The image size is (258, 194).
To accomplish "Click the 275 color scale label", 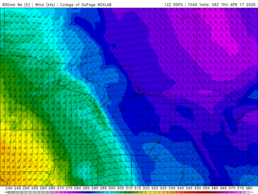I will pos(69,188).
